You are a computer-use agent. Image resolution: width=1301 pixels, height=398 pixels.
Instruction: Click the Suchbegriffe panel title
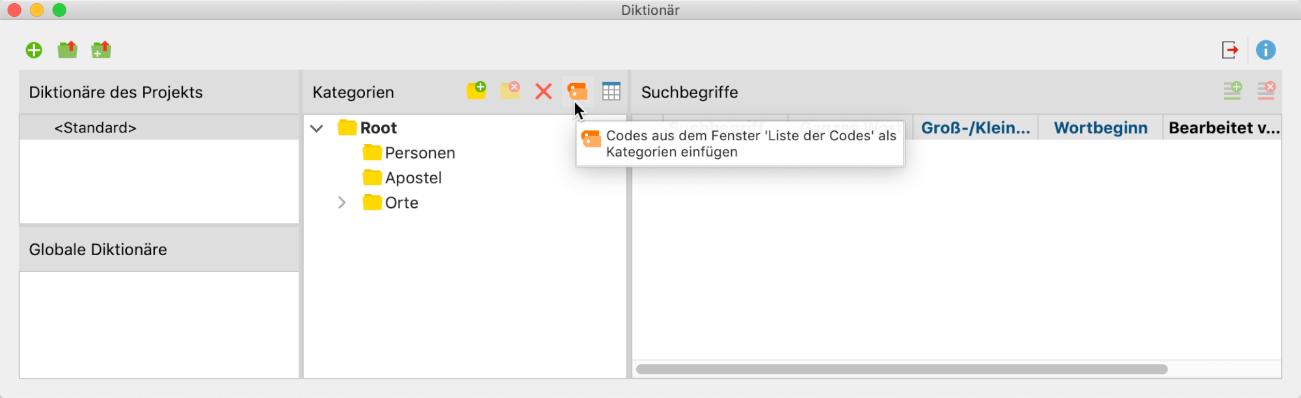(690, 92)
